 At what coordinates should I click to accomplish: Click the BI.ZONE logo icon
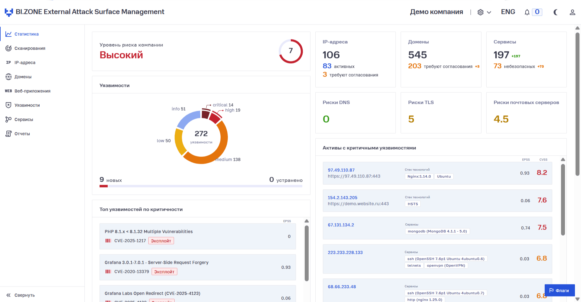(x=9, y=12)
